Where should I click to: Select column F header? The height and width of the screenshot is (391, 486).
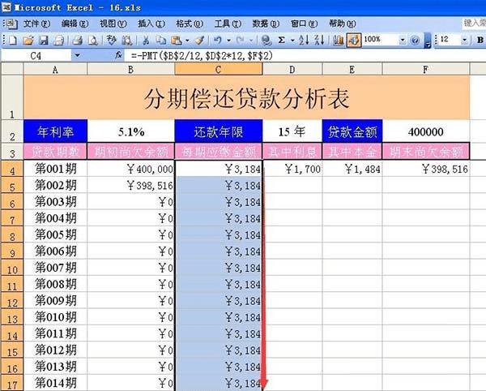(426, 70)
